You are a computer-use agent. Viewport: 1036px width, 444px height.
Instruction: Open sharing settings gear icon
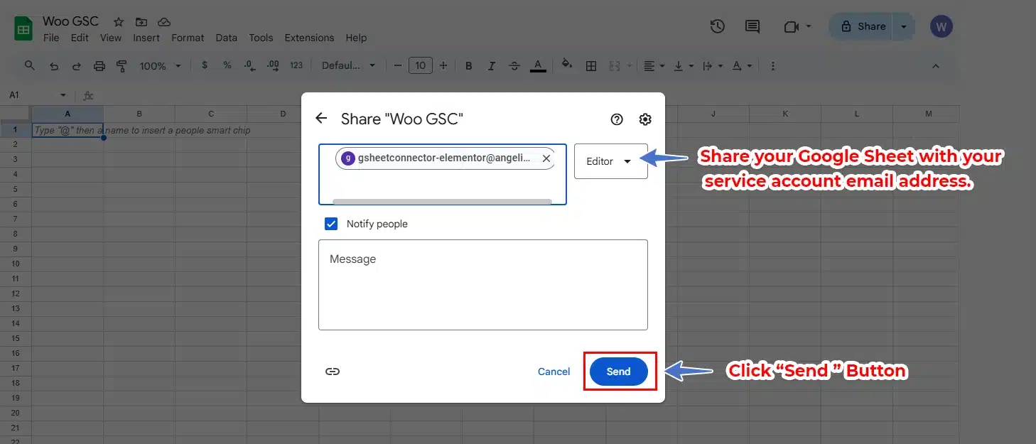pos(645,119)
